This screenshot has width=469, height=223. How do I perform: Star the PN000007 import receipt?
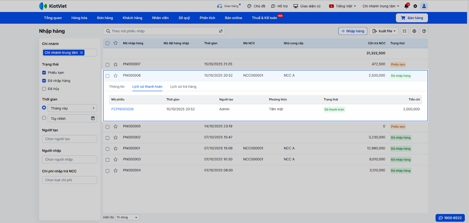click(115, 64)
